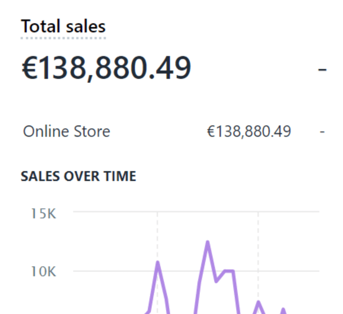Viewport: 343px width, 314px height.
Task: Click the rightmost small peak of the line
Action: point(283,309)
